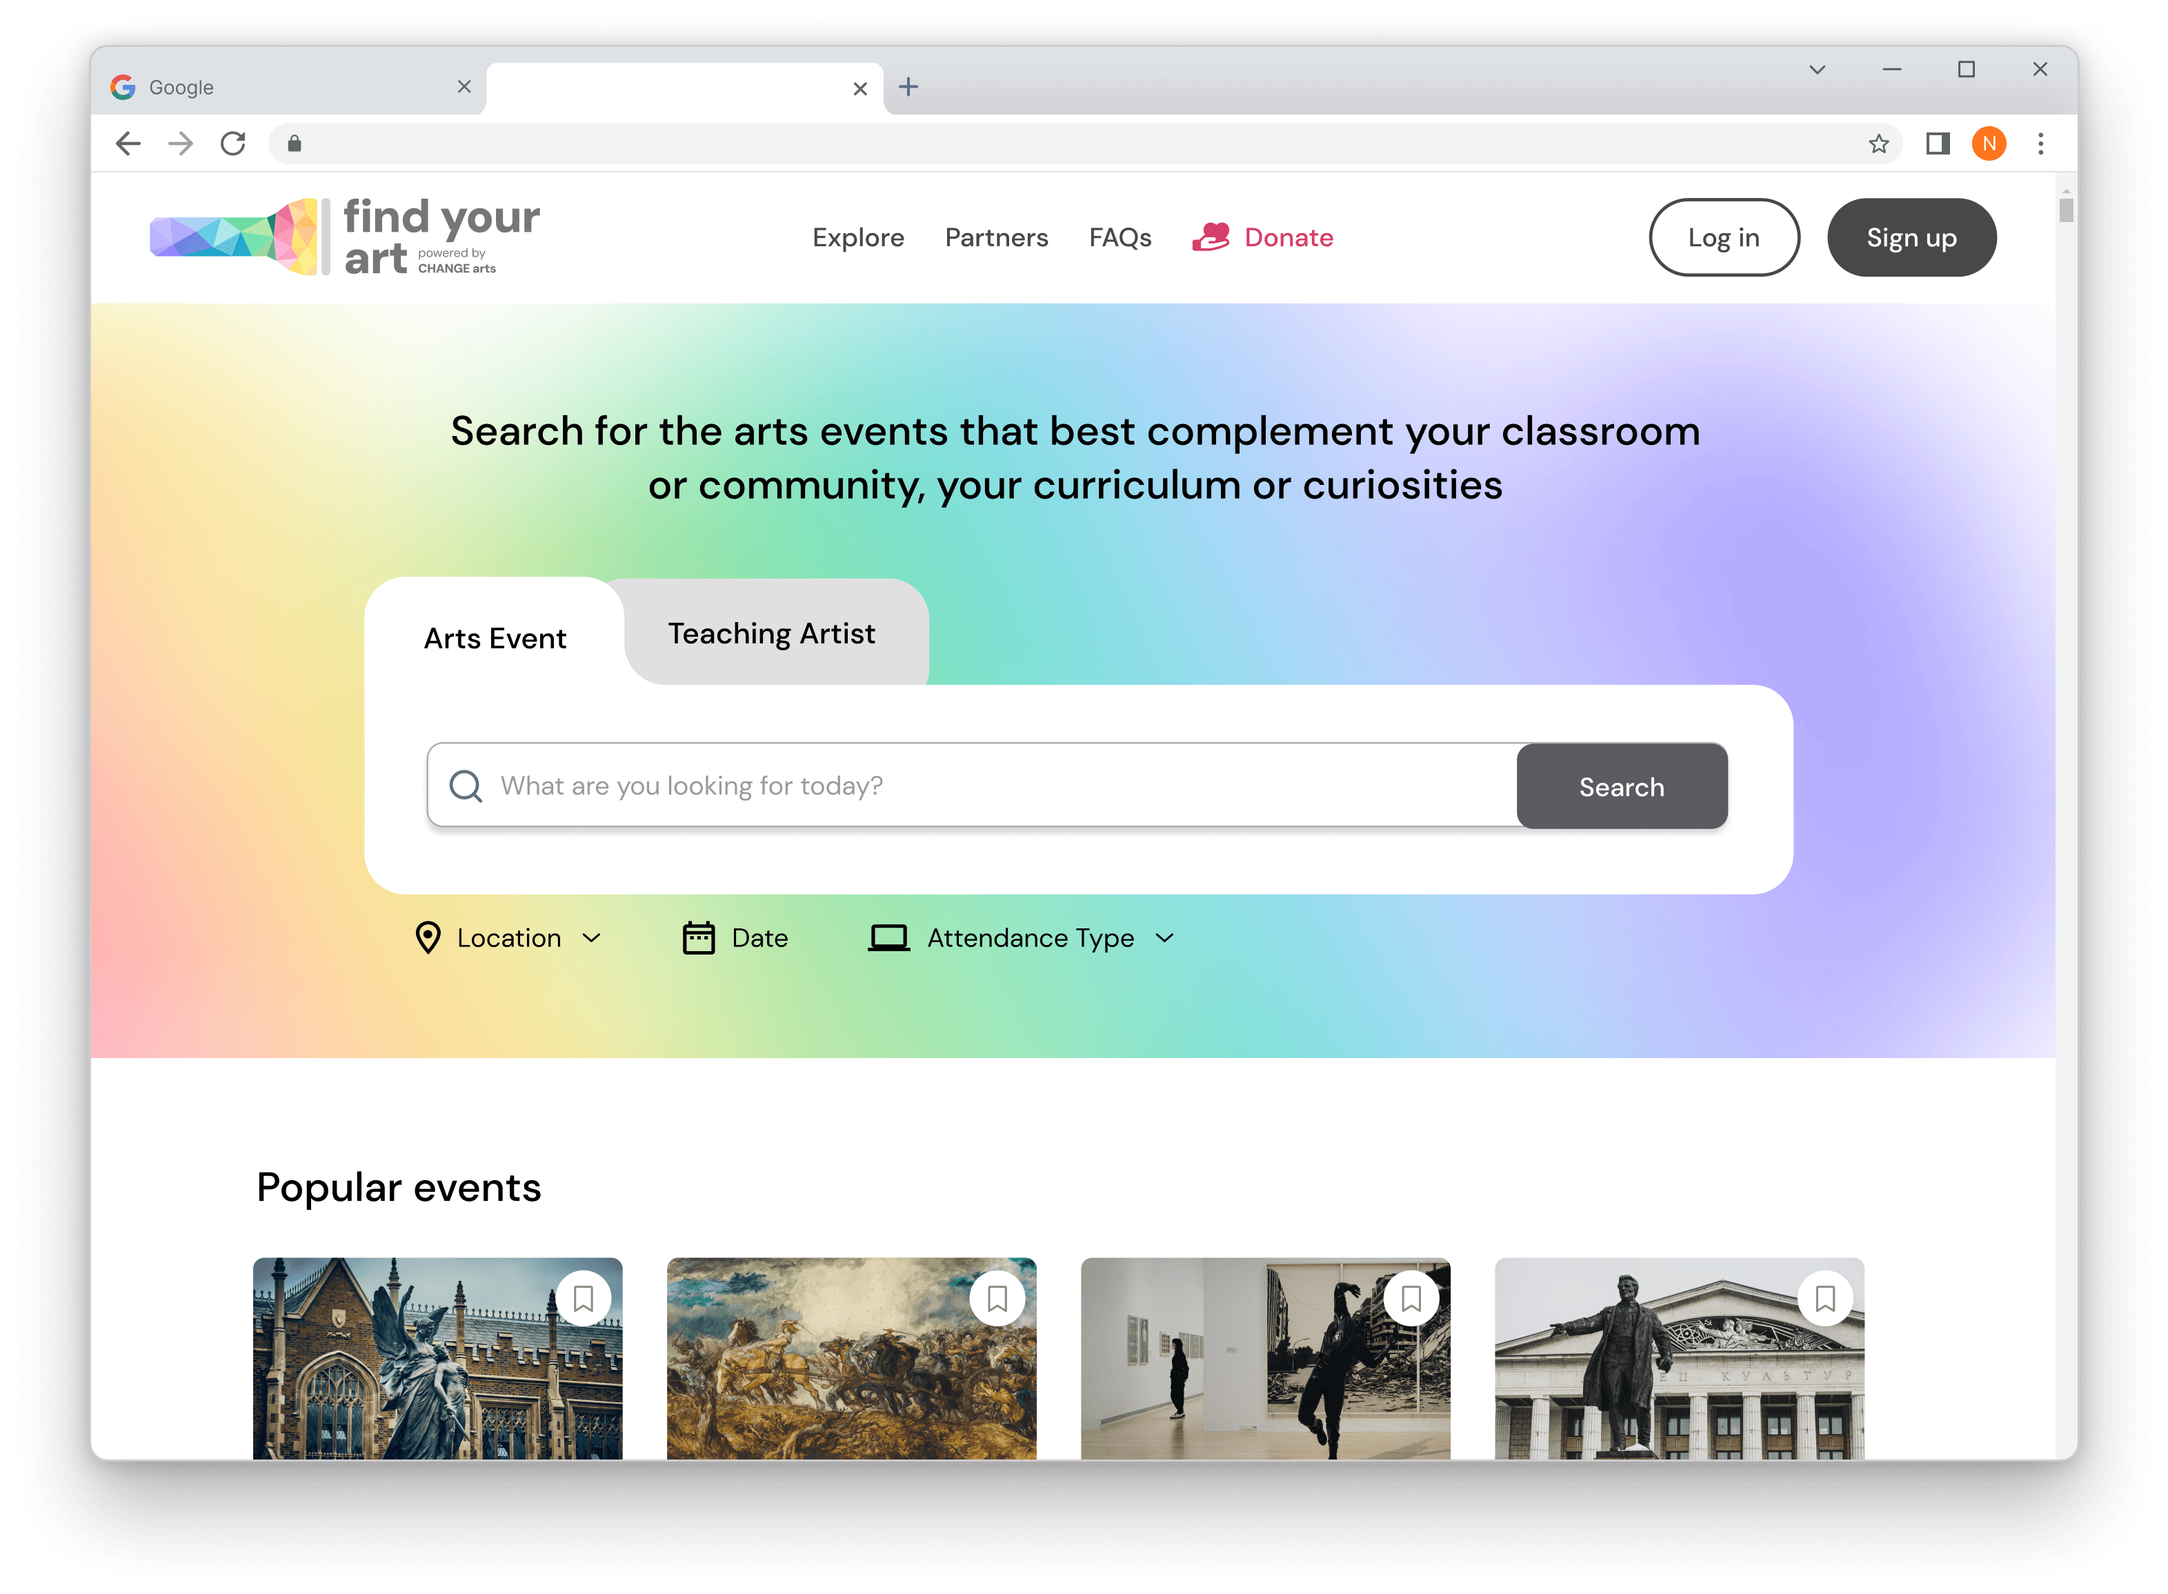This screenshot has width=2168, height=1594.
Task: Open the Location filter dropdown
Action: pos(508,938)
